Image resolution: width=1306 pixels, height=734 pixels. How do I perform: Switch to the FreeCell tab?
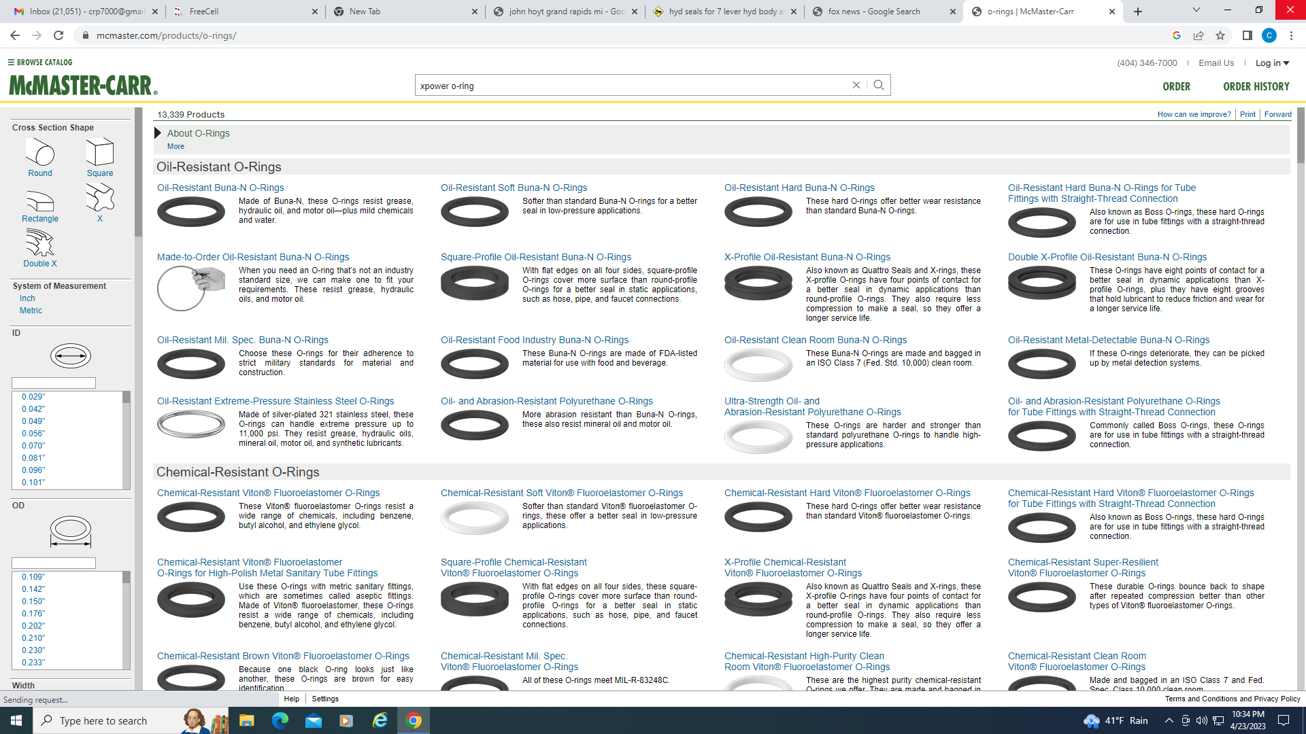[245, 12]
